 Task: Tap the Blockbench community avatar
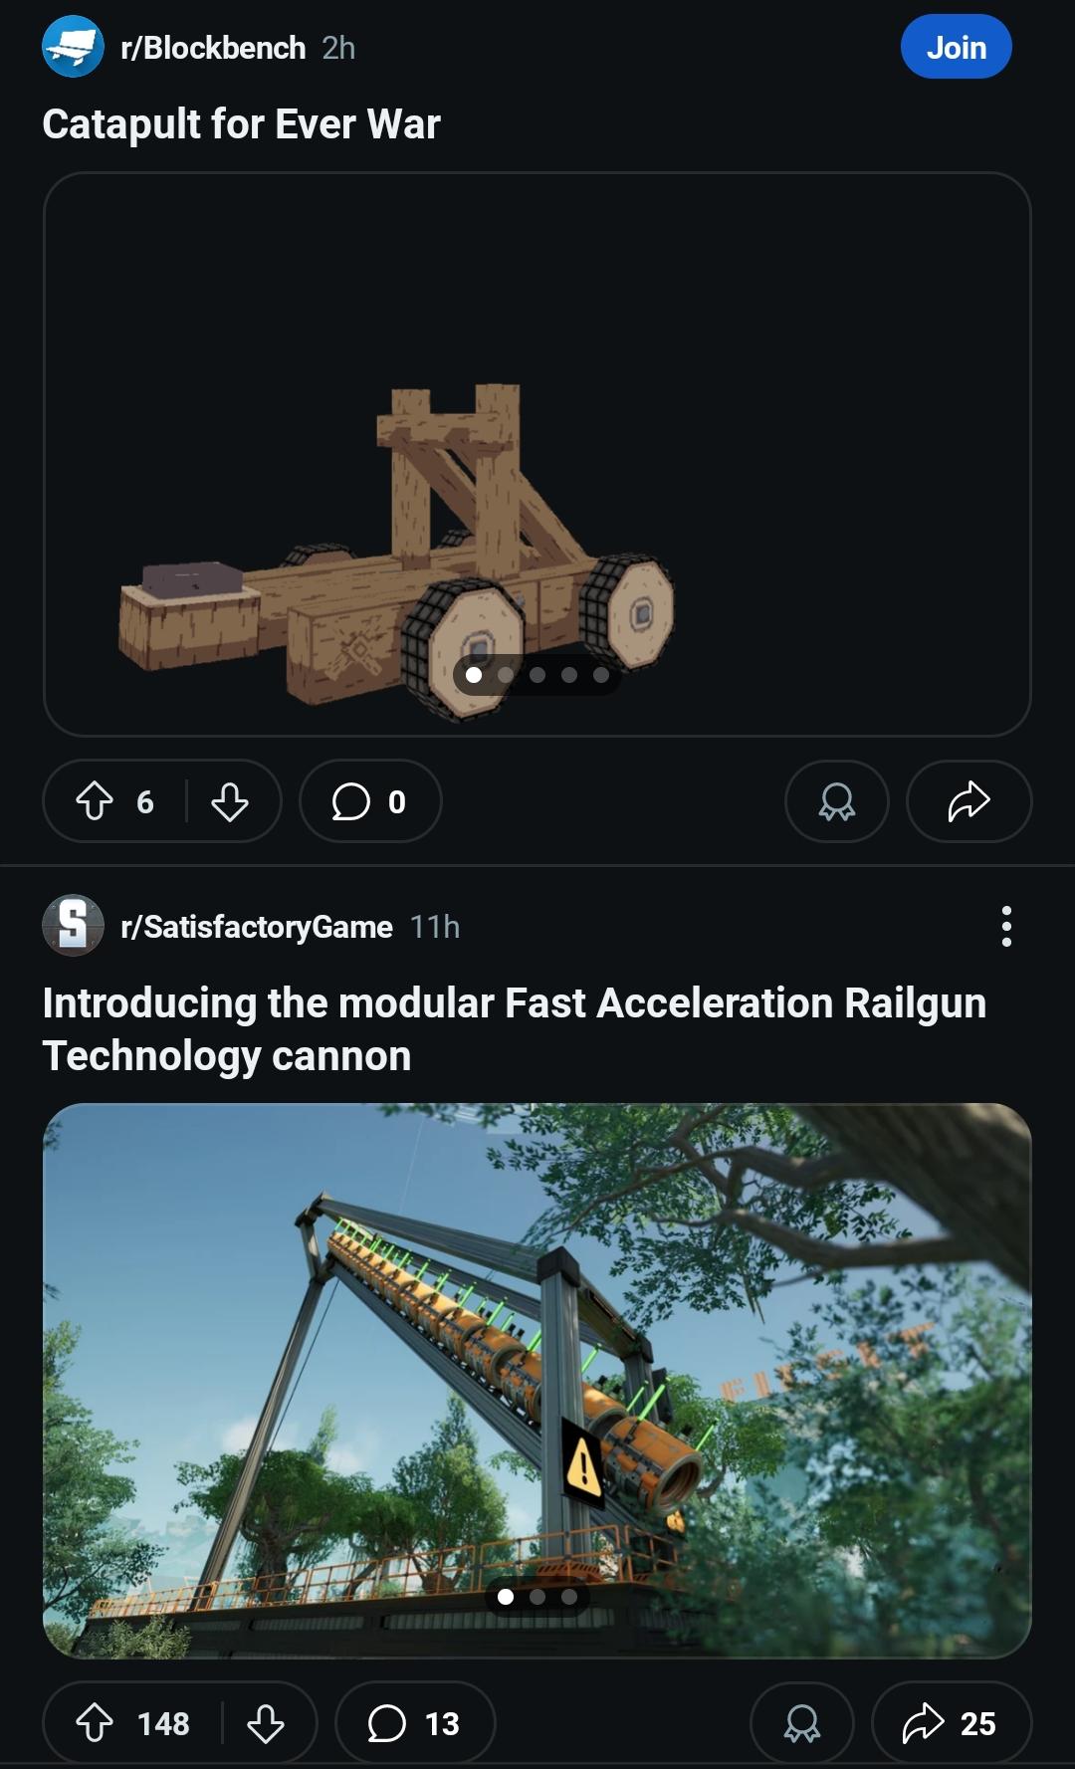tap(73, 47)
